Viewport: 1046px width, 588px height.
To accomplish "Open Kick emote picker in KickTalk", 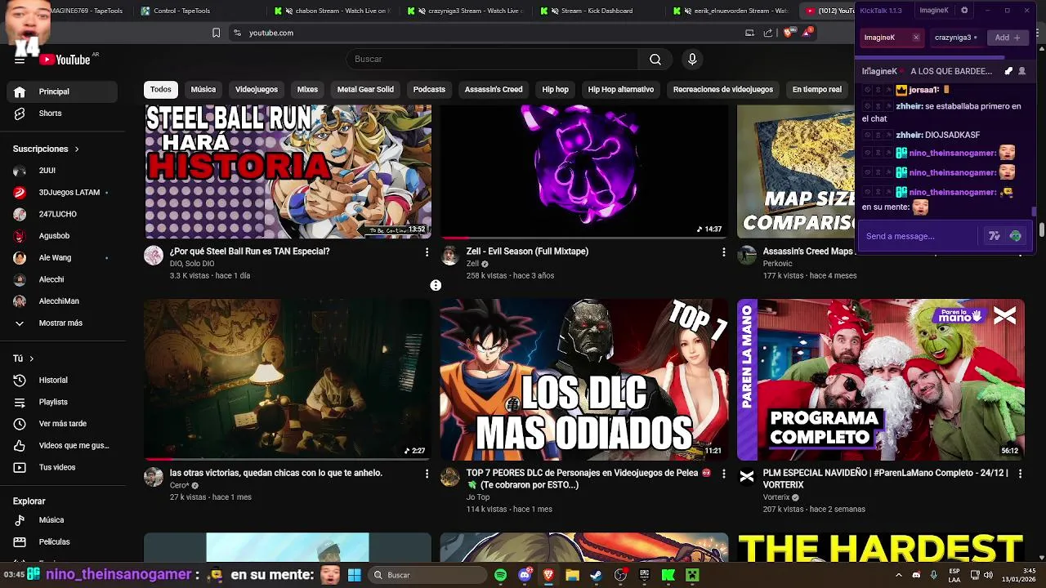I will (x=1015, y=236).
